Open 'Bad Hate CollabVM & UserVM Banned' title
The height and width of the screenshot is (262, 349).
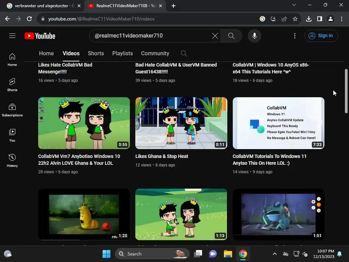176,68
